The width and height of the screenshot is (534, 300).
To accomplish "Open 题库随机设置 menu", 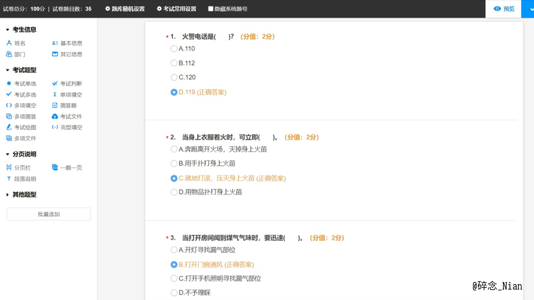I will coord(125,9).
